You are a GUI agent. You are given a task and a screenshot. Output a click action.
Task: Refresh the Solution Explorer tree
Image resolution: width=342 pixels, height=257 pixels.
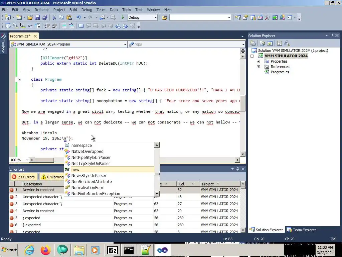click(x=270, y=43)
